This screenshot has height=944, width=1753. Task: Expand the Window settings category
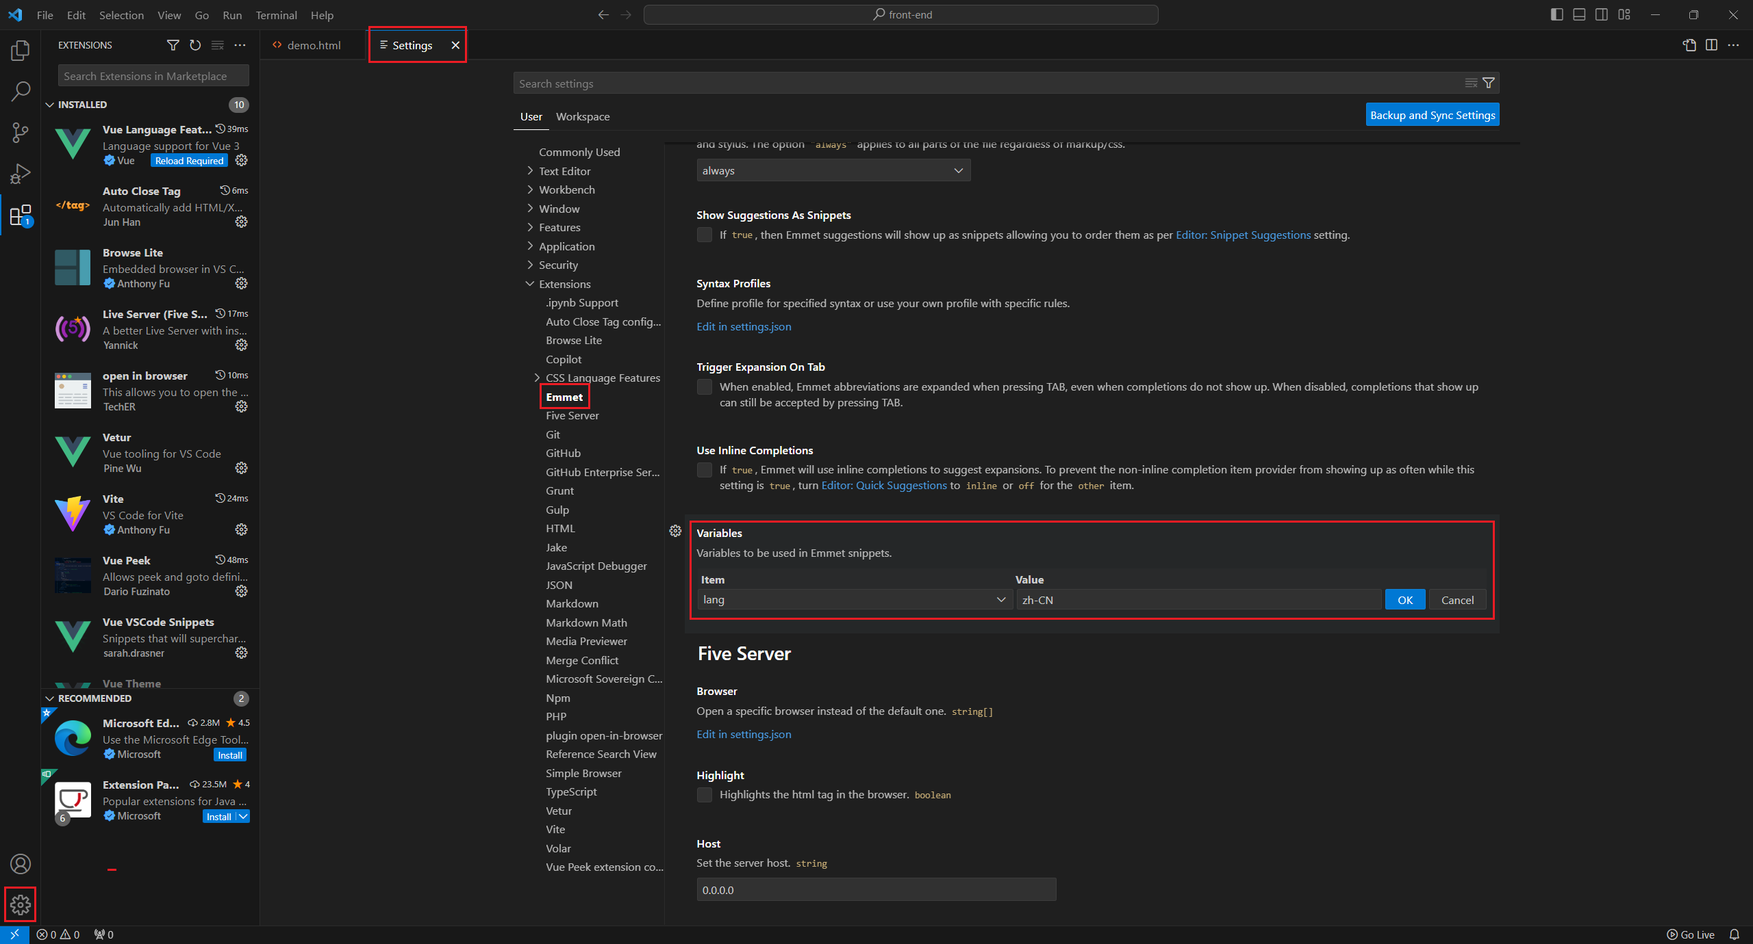530,209
